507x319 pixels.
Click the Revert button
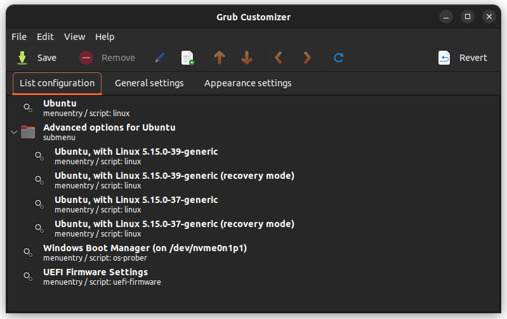463,58
